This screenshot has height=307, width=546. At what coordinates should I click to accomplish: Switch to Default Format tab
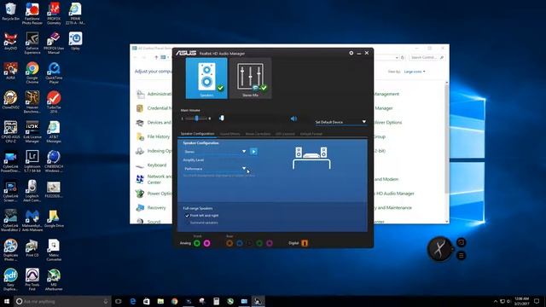coord(311,134)
